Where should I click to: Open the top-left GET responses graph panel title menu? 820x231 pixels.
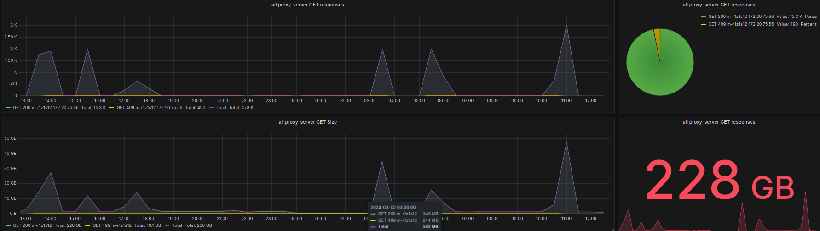[x=307, y=5]
